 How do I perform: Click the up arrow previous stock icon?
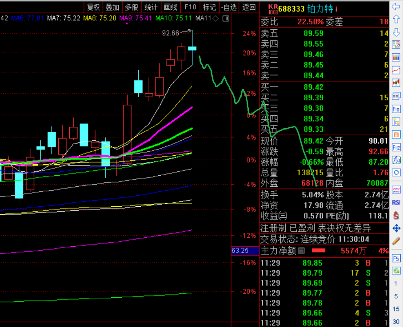click(x=396, y=19)
